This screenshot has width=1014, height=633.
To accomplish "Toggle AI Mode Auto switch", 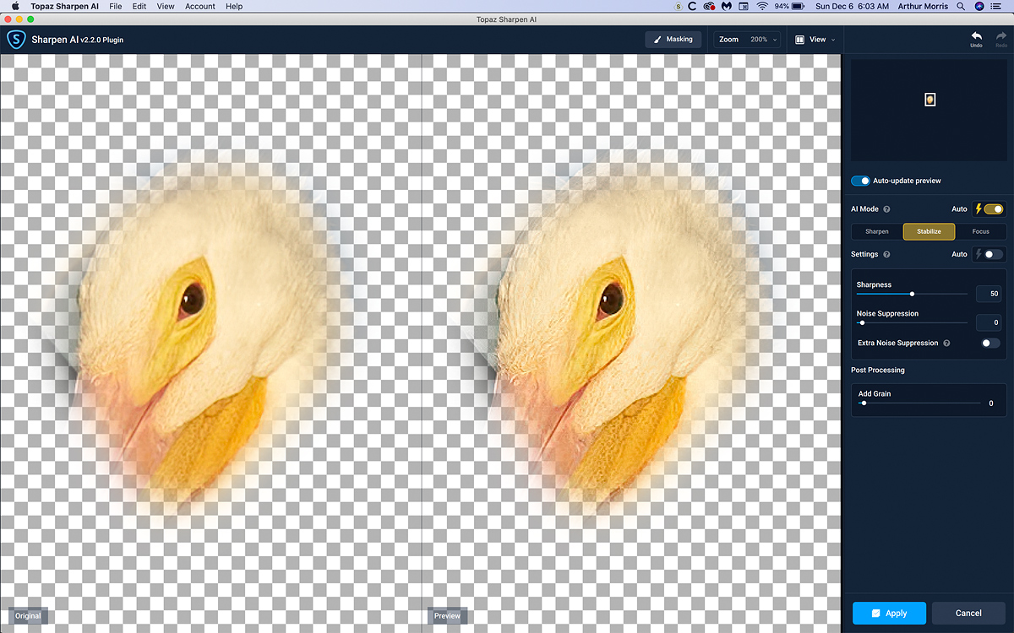I will pos(993,209).
